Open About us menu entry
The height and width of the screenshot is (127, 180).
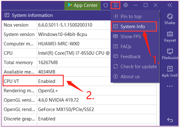135,77
